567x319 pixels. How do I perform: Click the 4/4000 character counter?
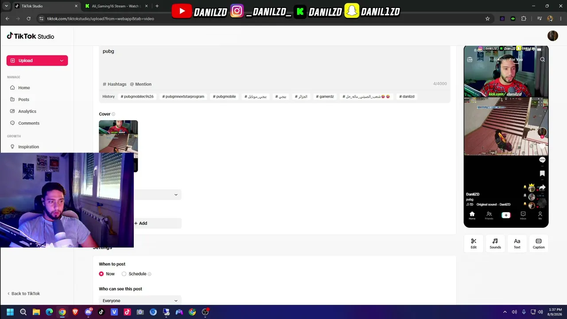pyautogui.click(x=440, y=84)
